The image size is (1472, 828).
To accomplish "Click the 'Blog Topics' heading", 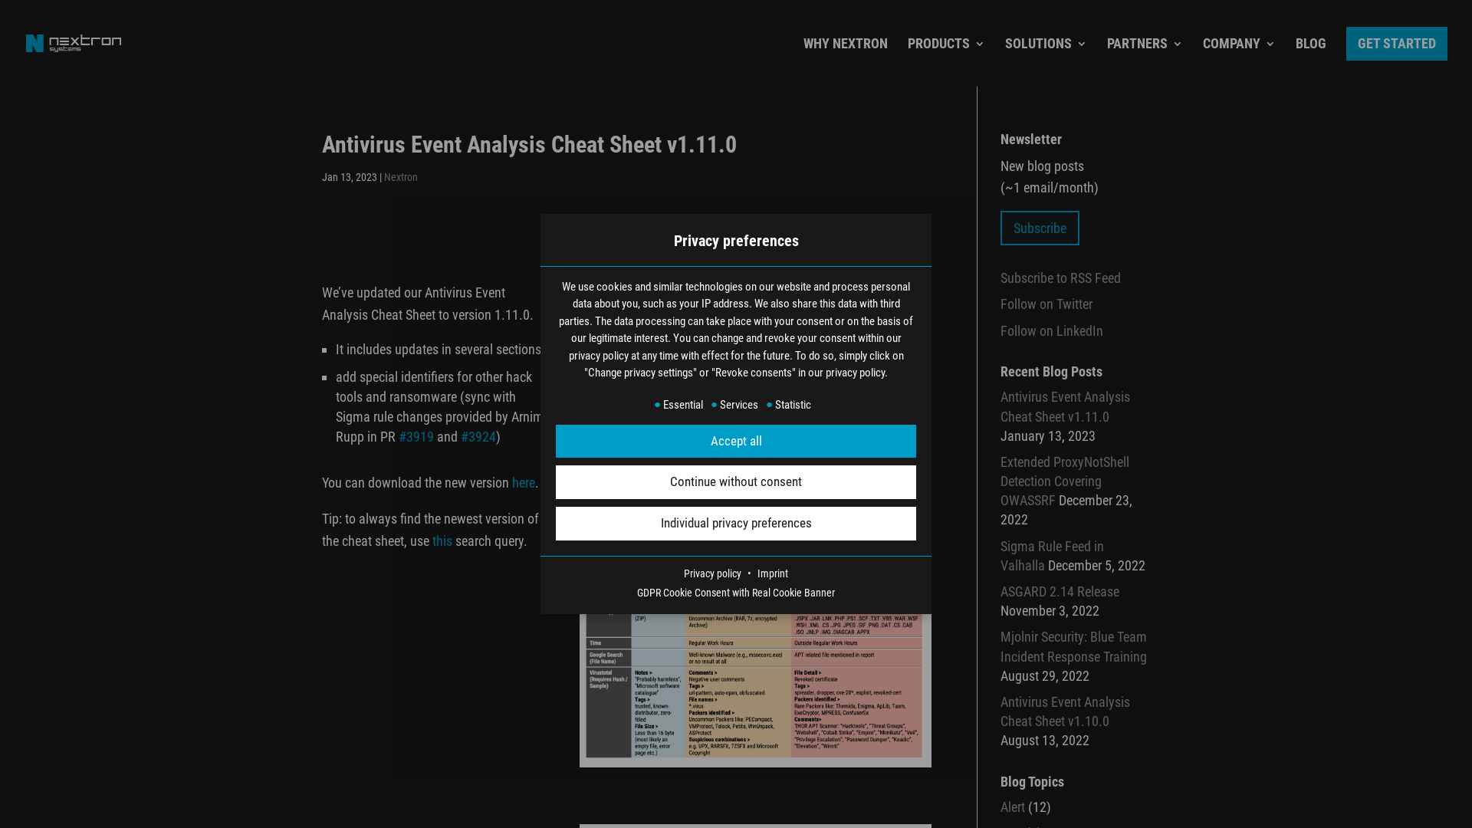I will tap(1031, 782).
